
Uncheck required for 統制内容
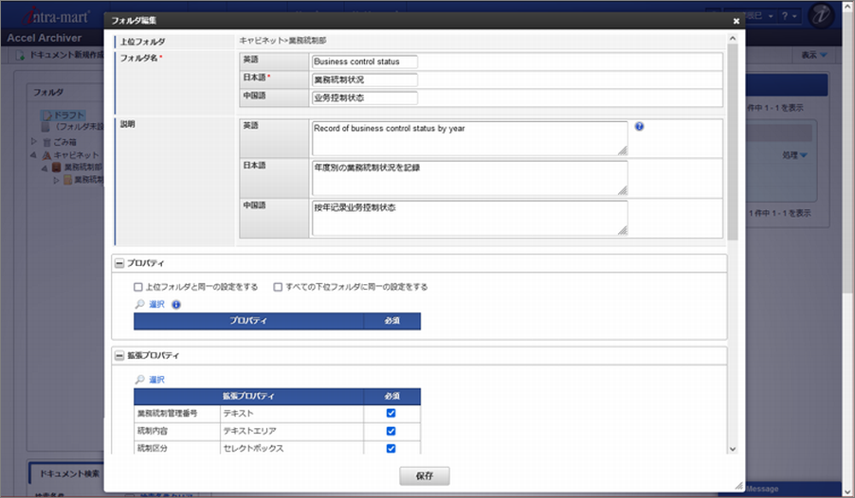click(391, 431)
